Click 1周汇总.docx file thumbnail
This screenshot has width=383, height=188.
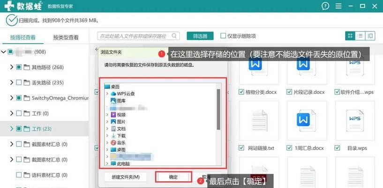tap(307, 120)
